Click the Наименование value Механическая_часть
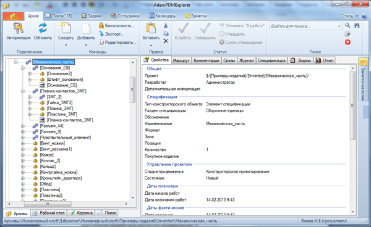371x227 pixels. [x=225, y=123]
